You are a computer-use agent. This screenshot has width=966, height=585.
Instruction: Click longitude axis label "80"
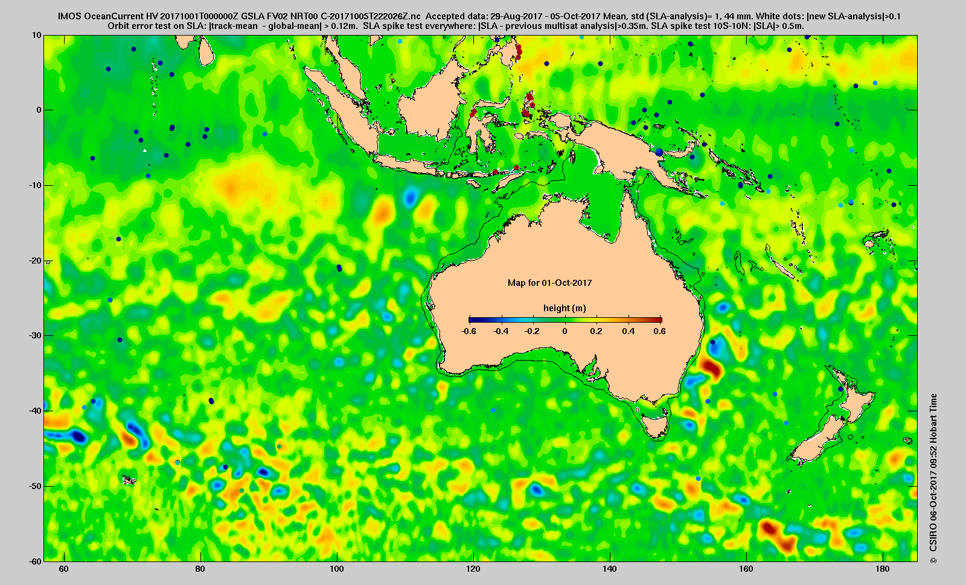pyautogui.click(x=200, y=569)
